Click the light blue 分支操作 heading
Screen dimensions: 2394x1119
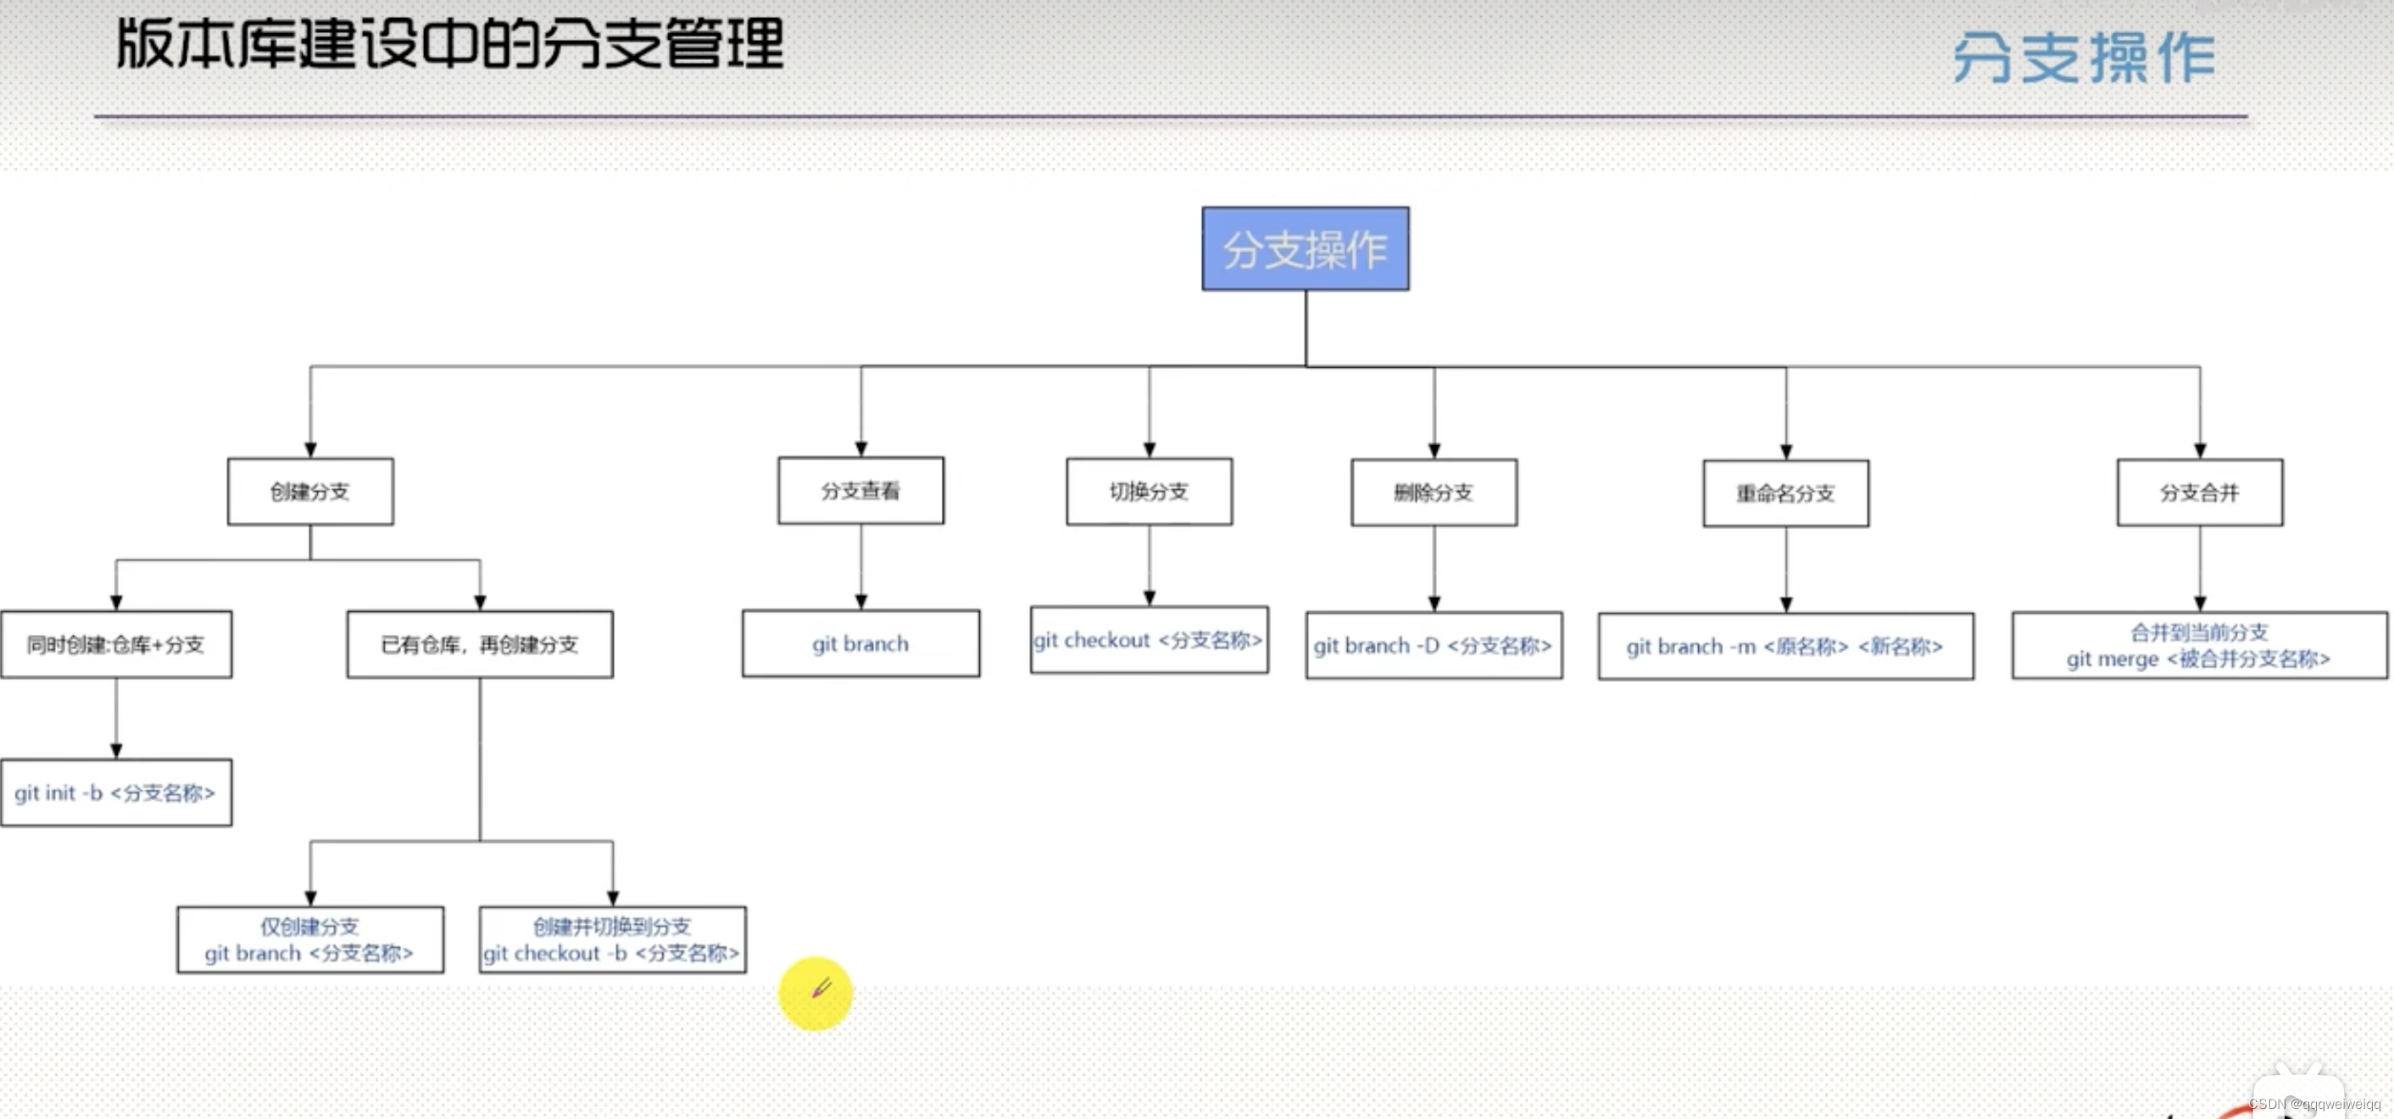(x=2084, y=58)
